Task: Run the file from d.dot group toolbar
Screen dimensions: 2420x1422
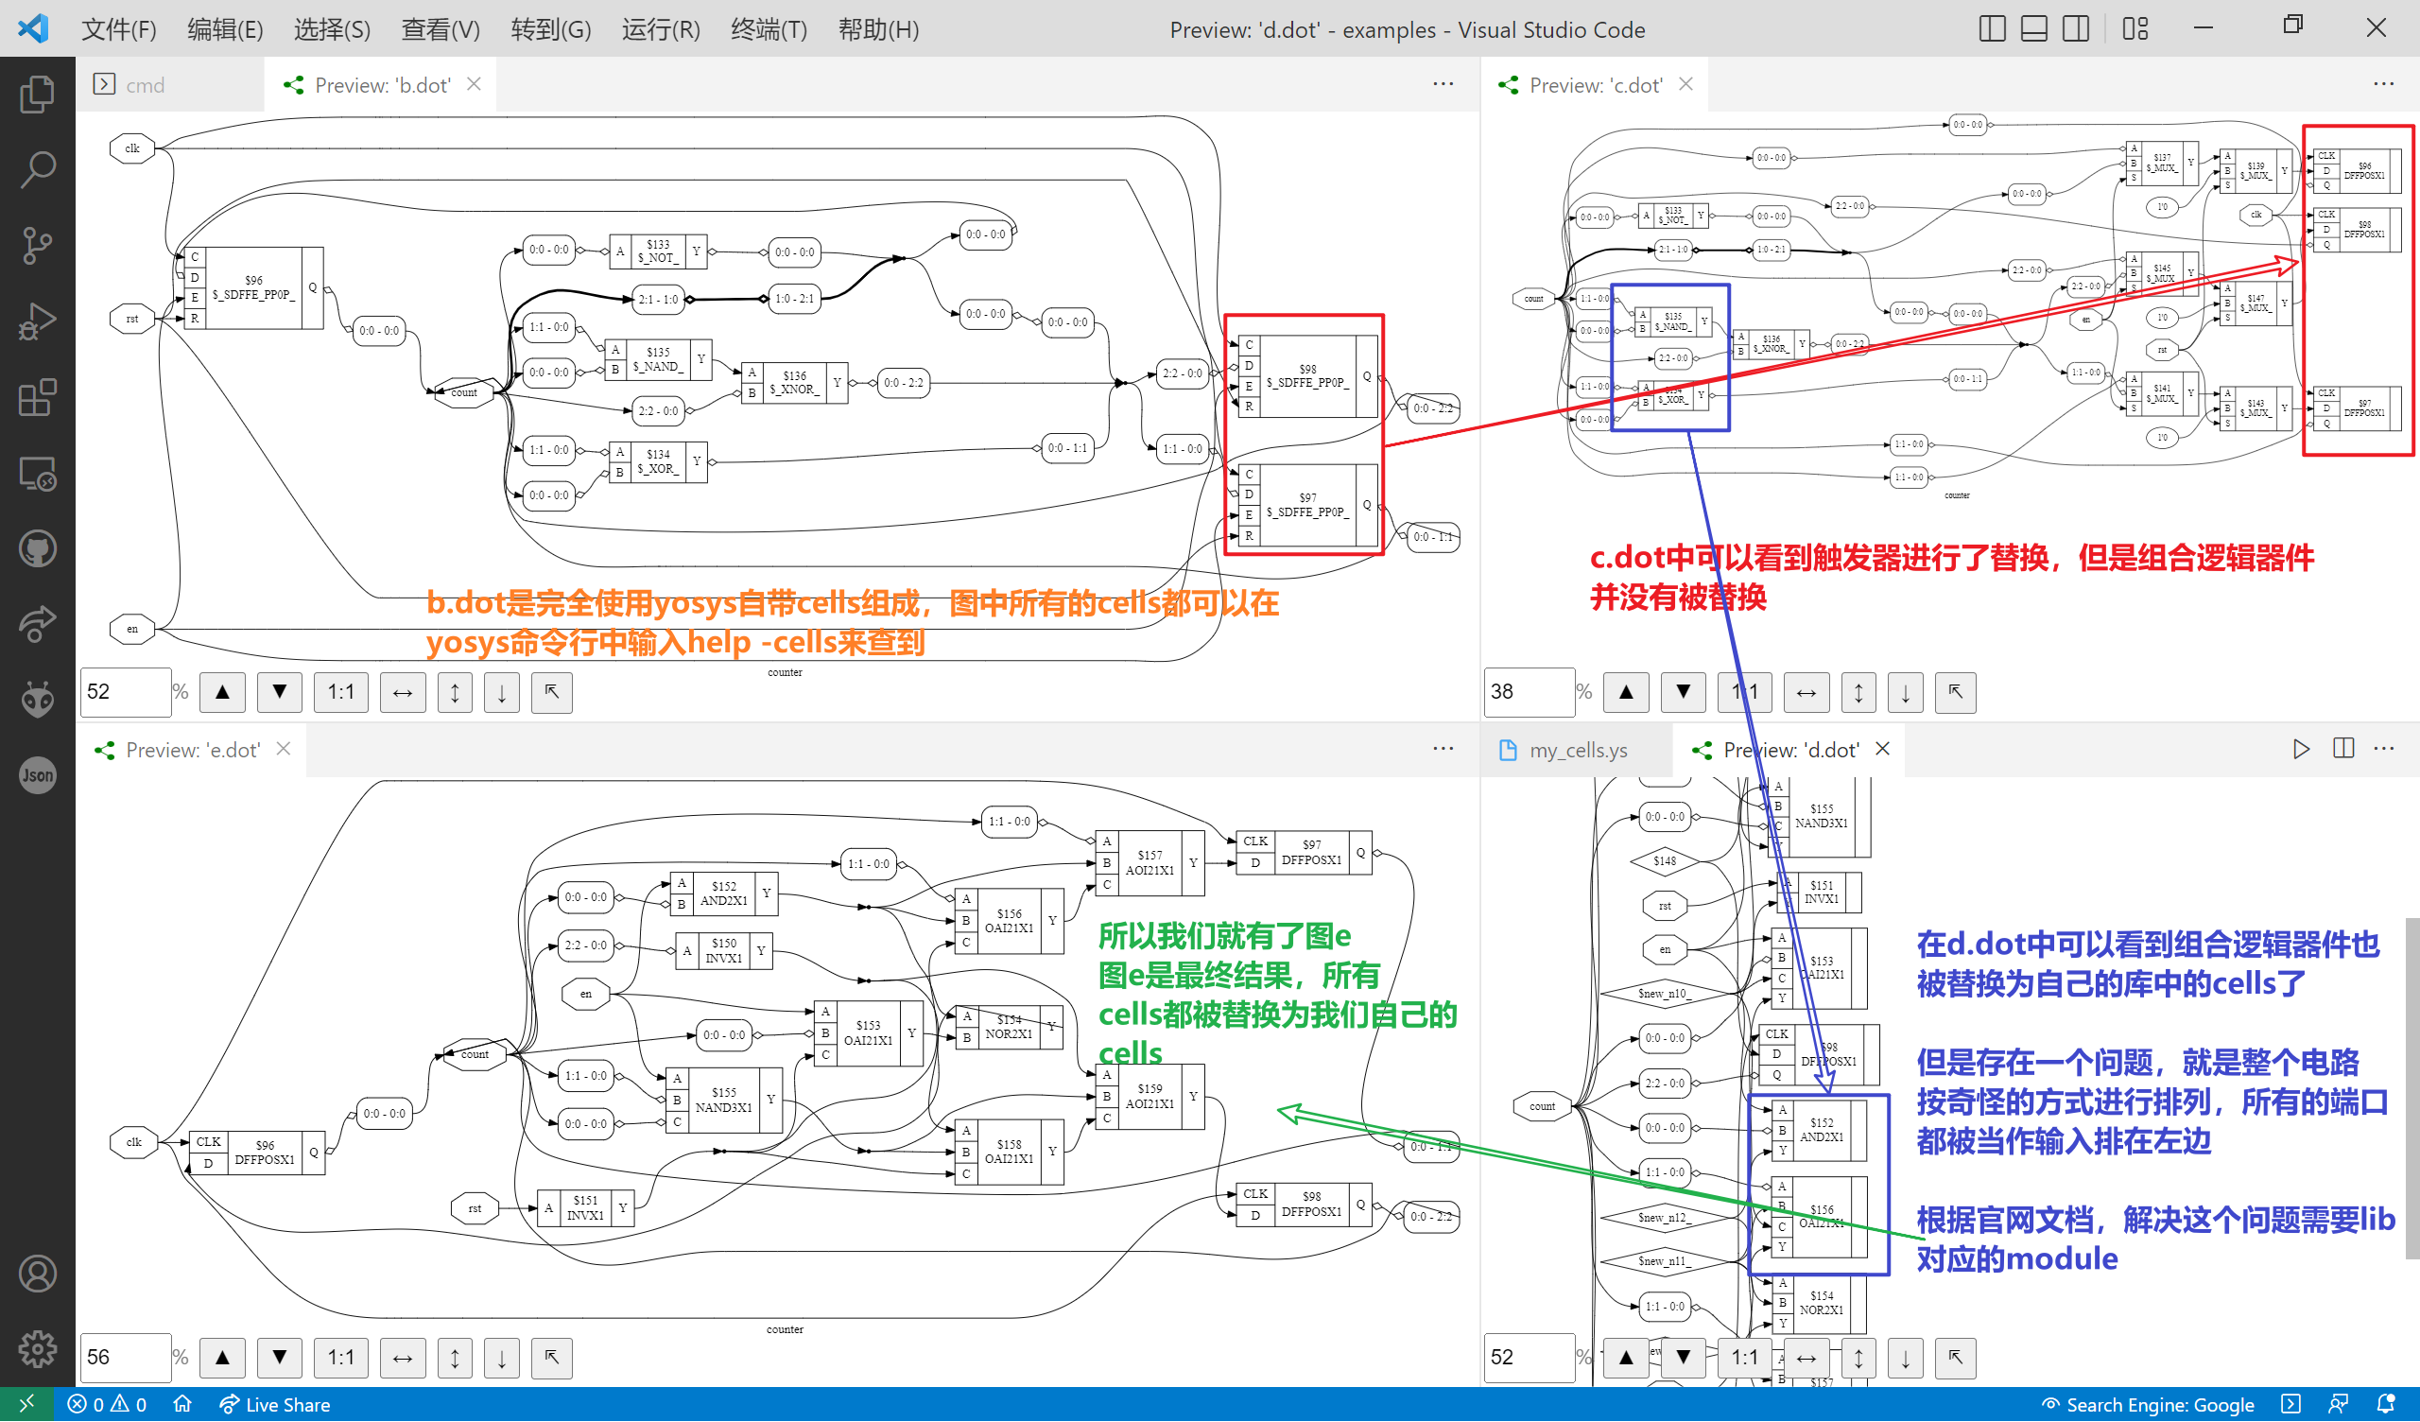Action: click(x=2301, y=749)
